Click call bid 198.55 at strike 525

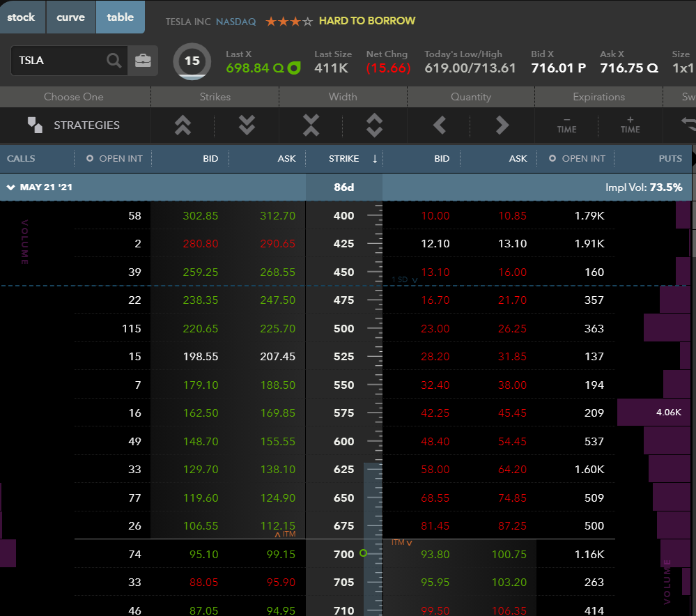point(200,357)
